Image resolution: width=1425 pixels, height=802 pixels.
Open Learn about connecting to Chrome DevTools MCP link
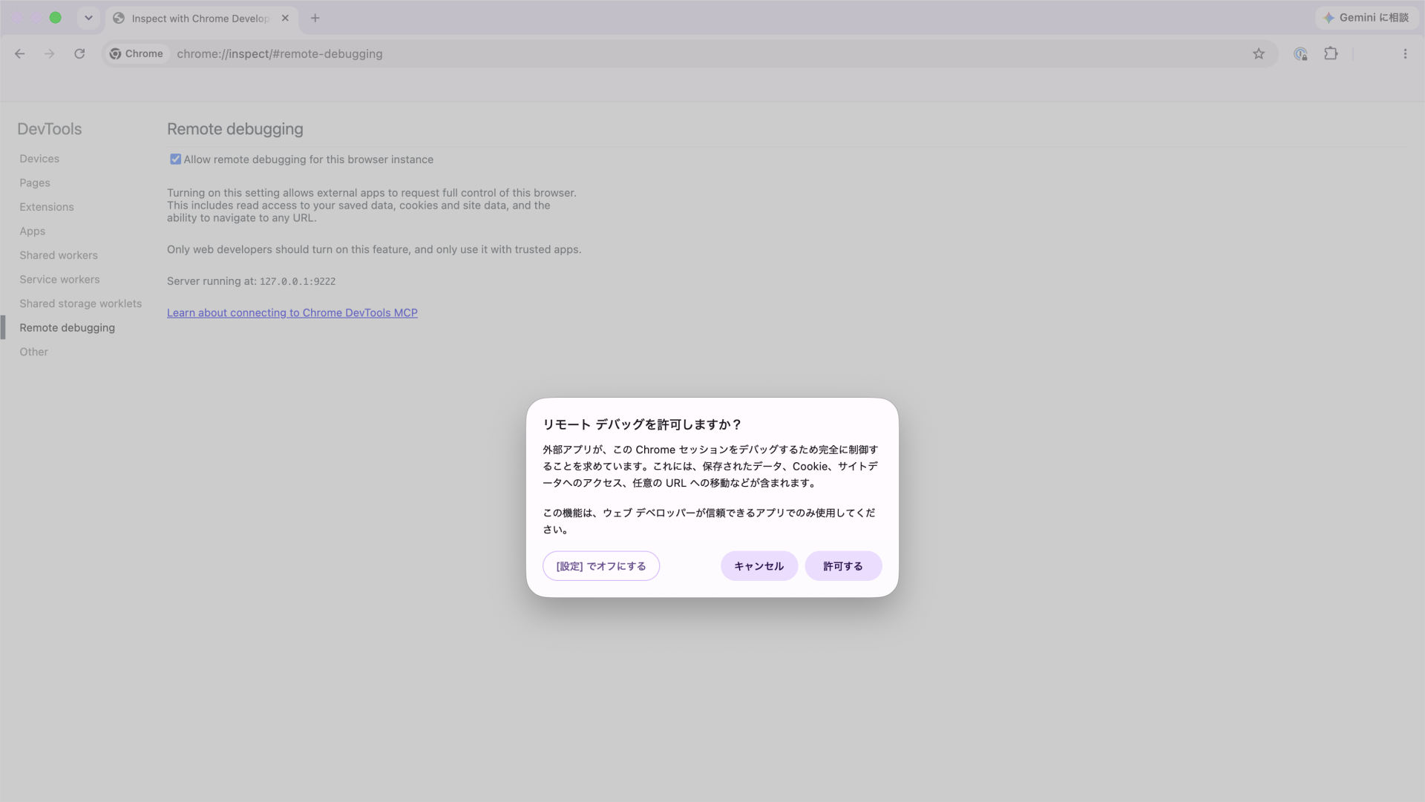(292, 313)
